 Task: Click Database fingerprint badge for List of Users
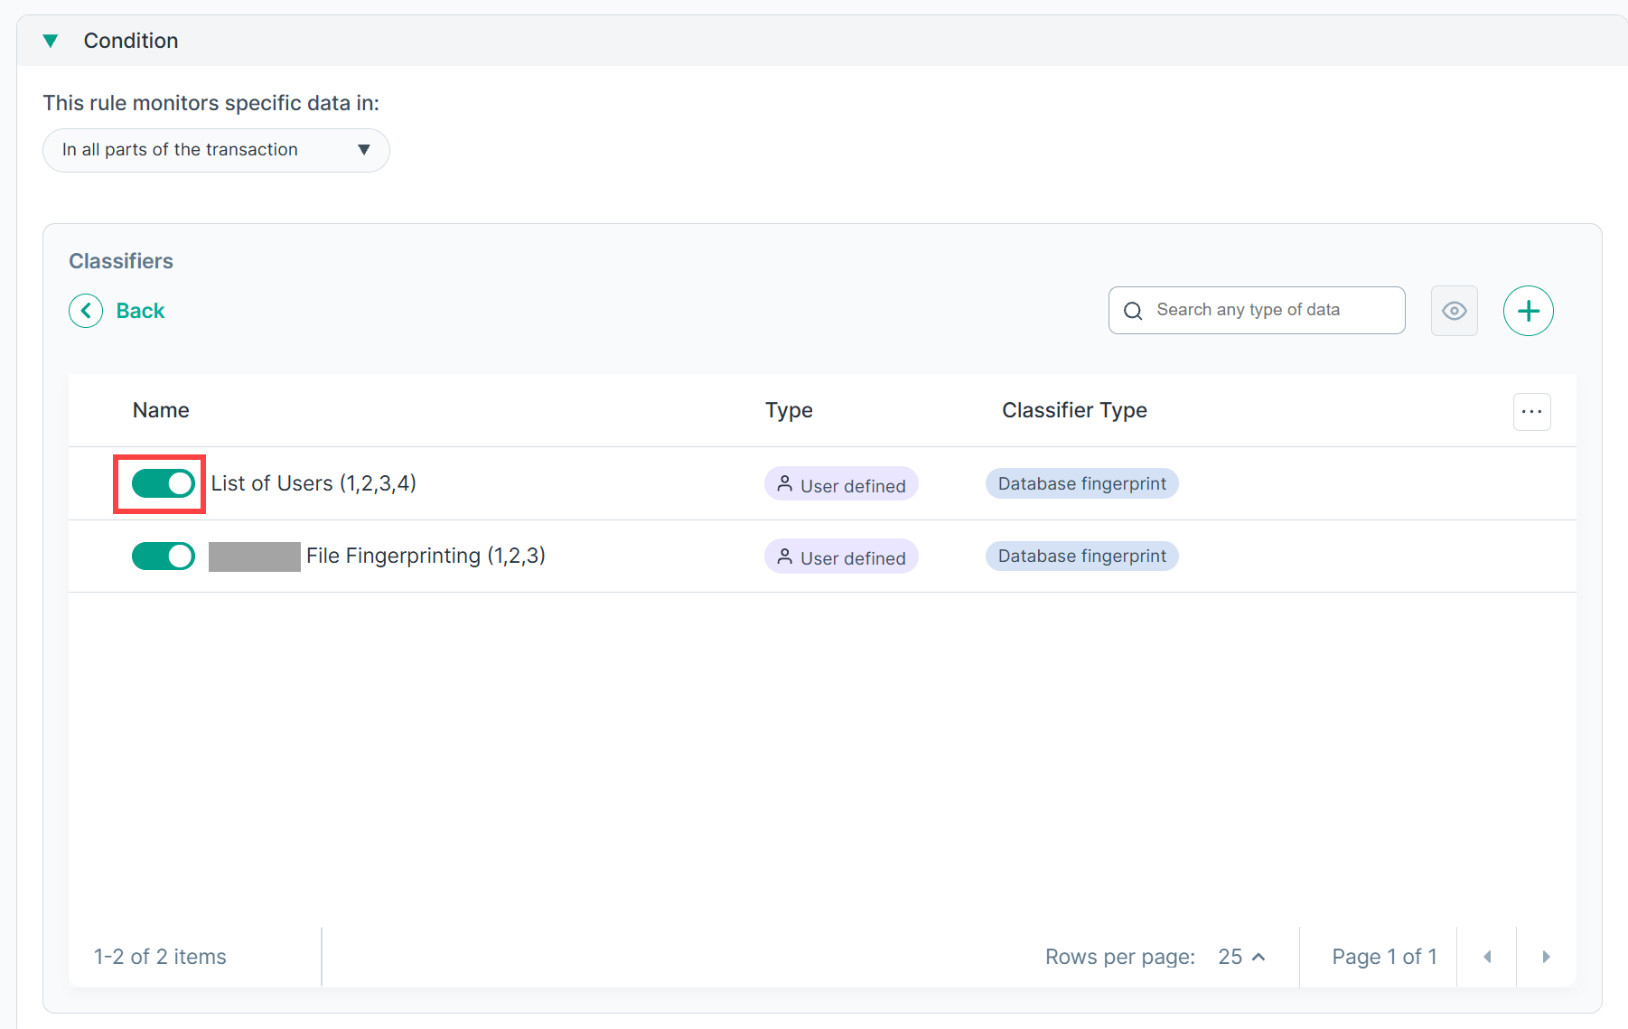click(x=1081, y=483)
